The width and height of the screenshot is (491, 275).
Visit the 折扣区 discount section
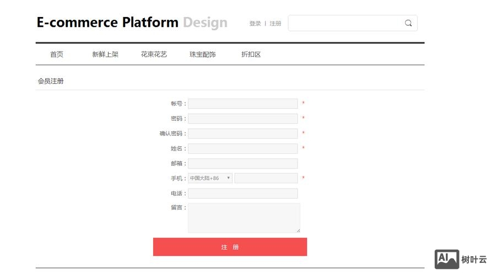coord(251,54)
